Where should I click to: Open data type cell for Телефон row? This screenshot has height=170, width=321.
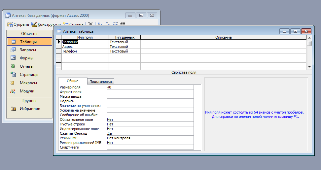125,51
